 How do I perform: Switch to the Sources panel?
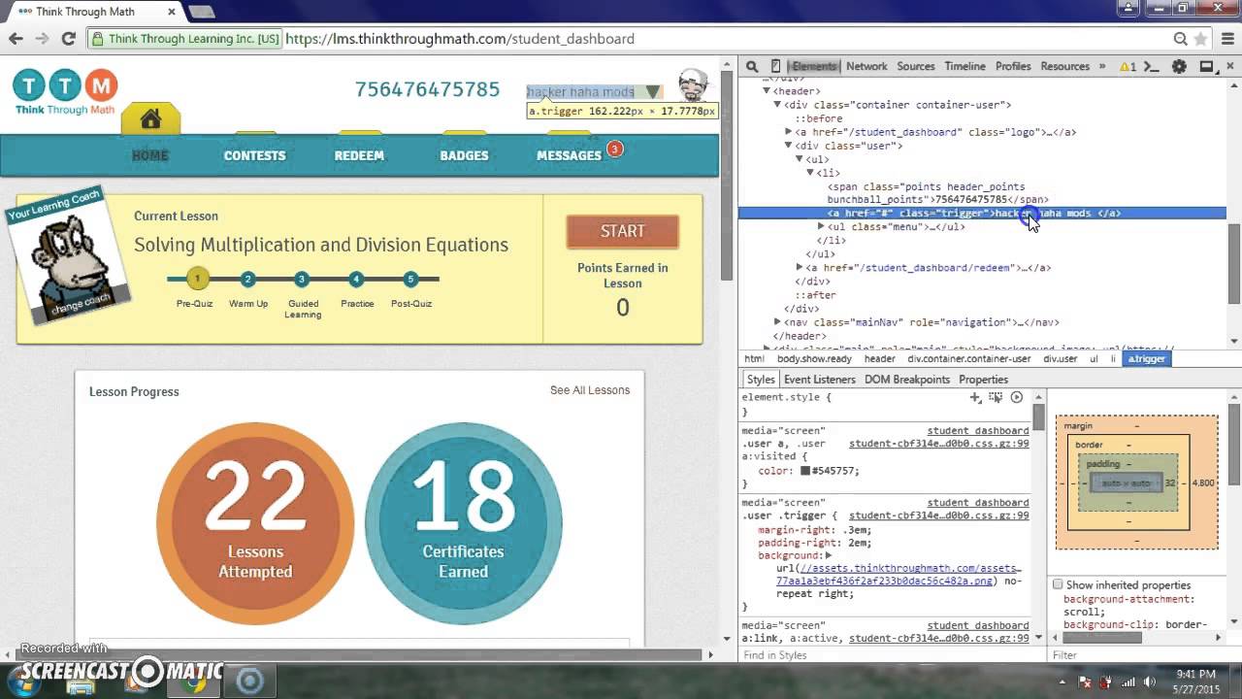915,66
